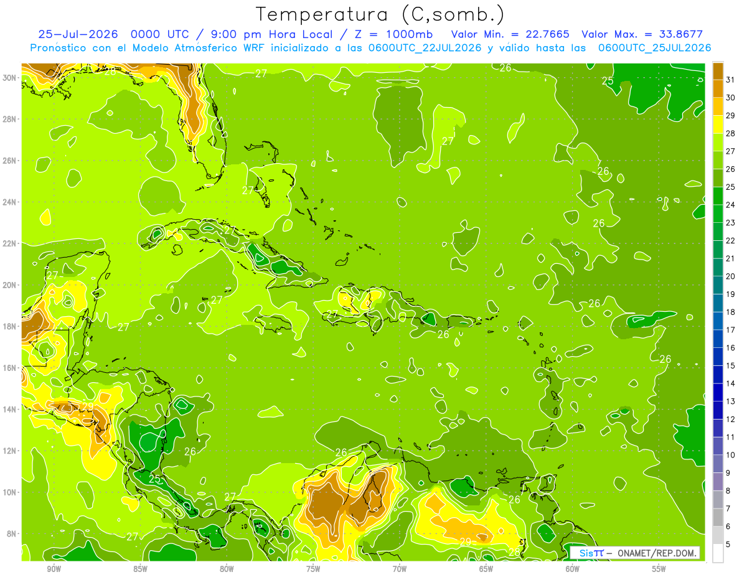Click legend label 18 on color scale
Image resolution: width=747 pixels, height=577 pixels.
coord(731,312)
